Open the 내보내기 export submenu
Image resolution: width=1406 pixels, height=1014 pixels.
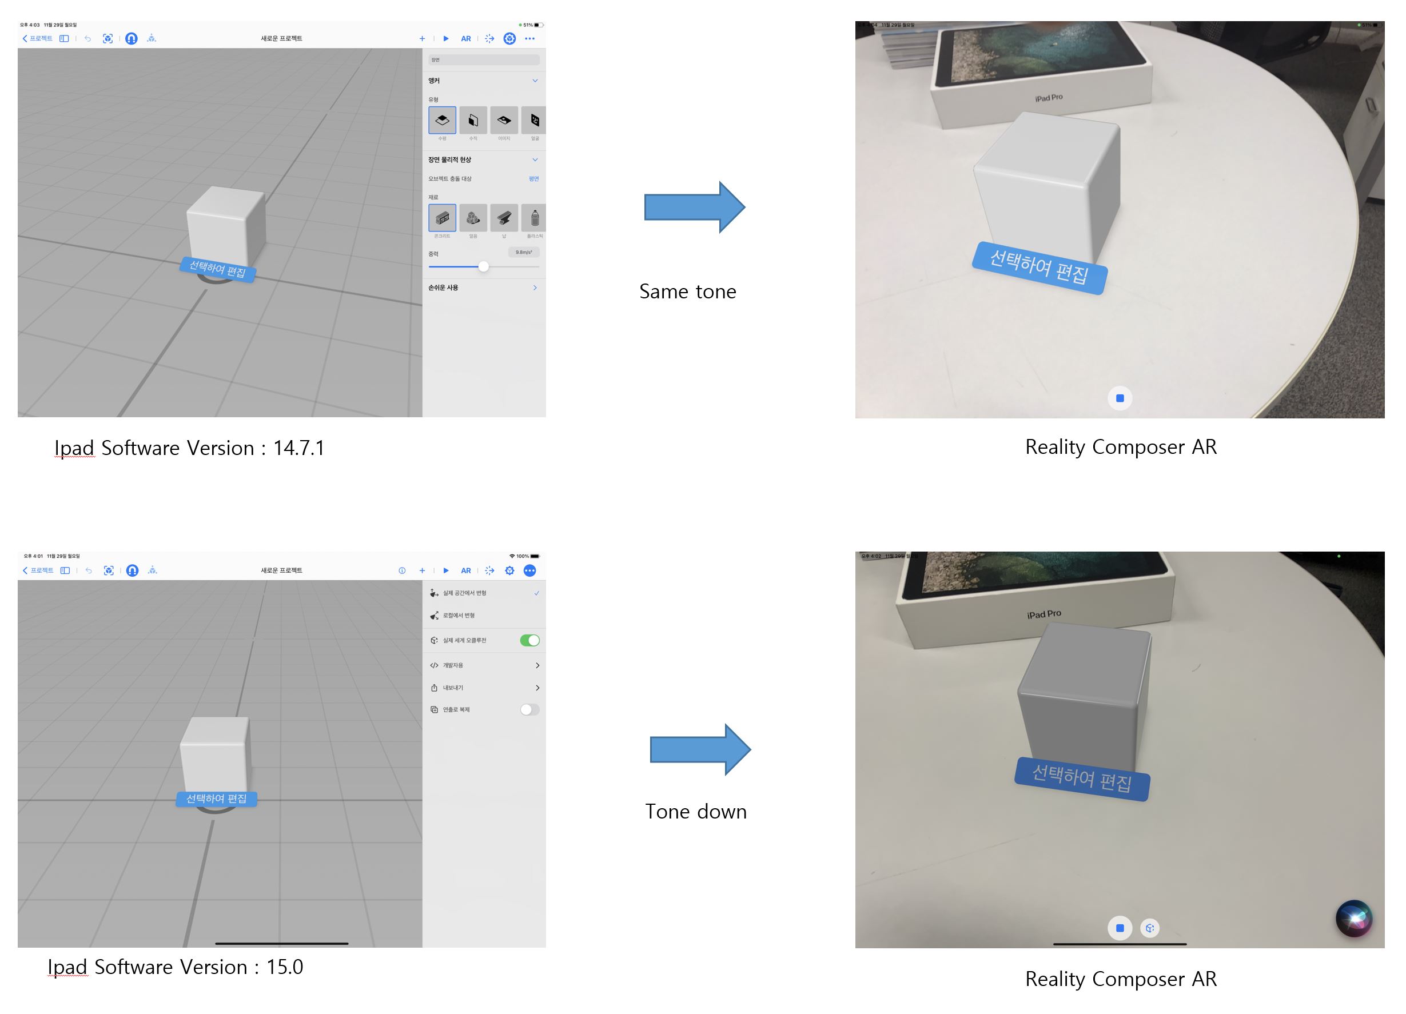click(484, 688)
